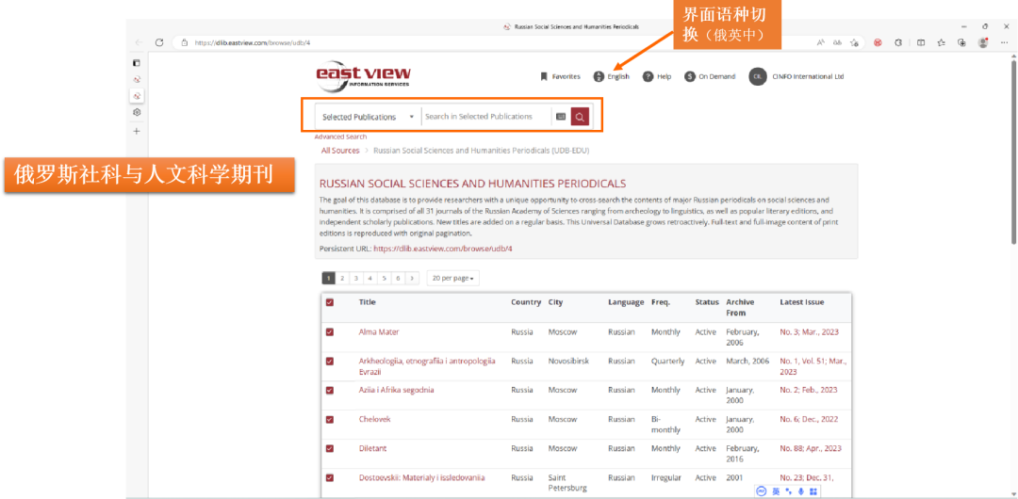
Task: Uncheck the Aziia i Afrika segodnia checkbox
Action: [x=330, y=391]
